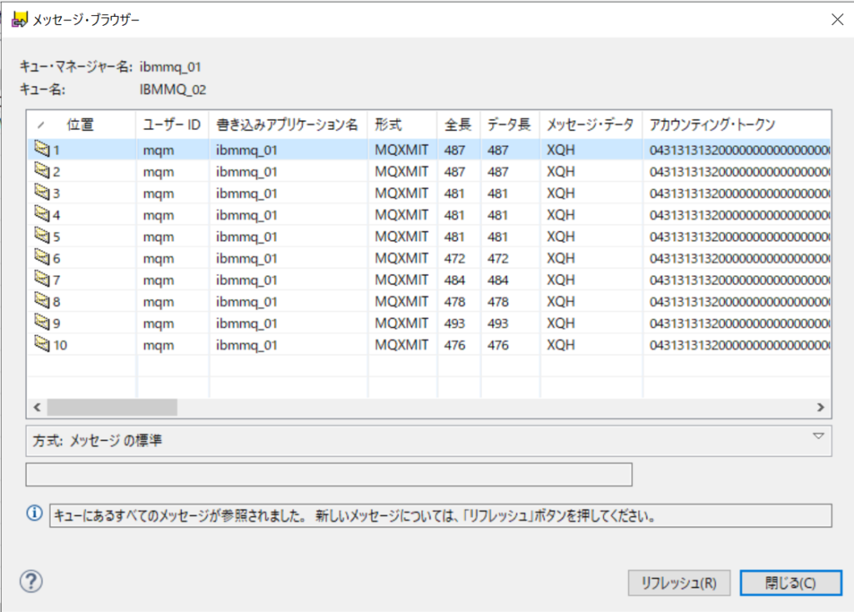This screenshot has width=854, height=612.
Task: Sort by the アカウンティング・トークン column header
Action: click(736, 125)
